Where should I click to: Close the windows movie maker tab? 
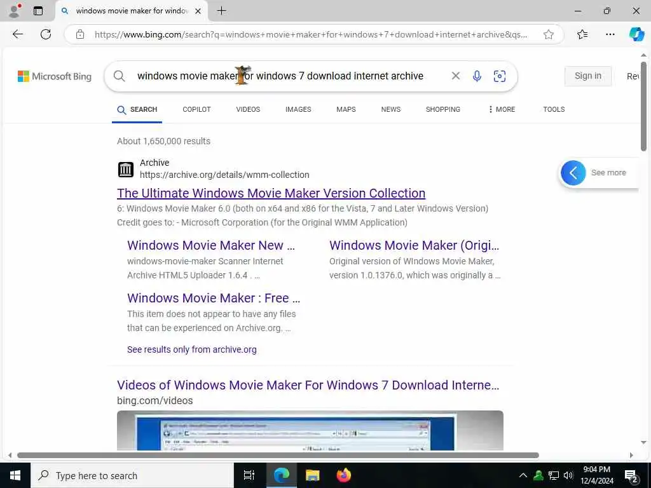(x=198, y=11)
